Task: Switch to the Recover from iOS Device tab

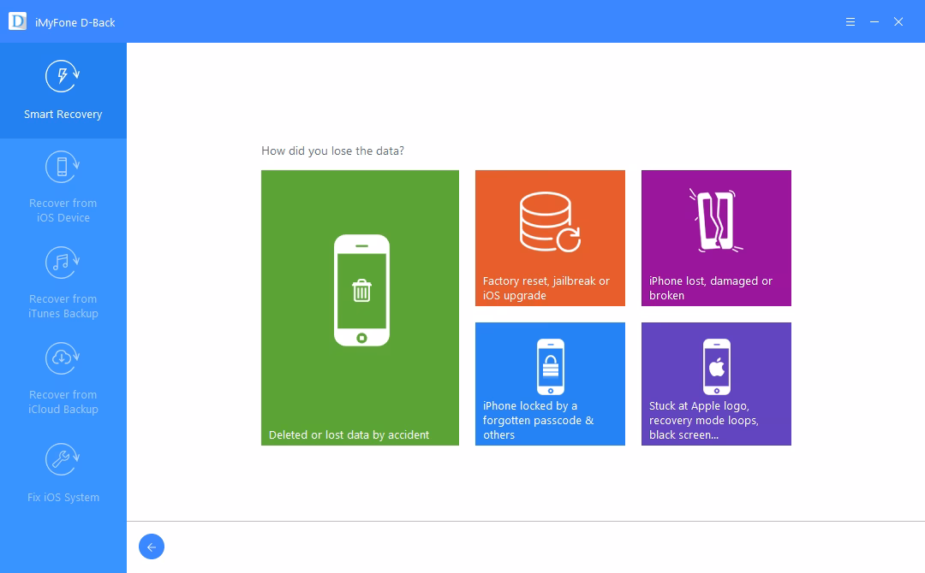Action: coord(61,184)
